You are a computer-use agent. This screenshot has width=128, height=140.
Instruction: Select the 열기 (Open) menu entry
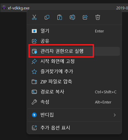point(74,31)
